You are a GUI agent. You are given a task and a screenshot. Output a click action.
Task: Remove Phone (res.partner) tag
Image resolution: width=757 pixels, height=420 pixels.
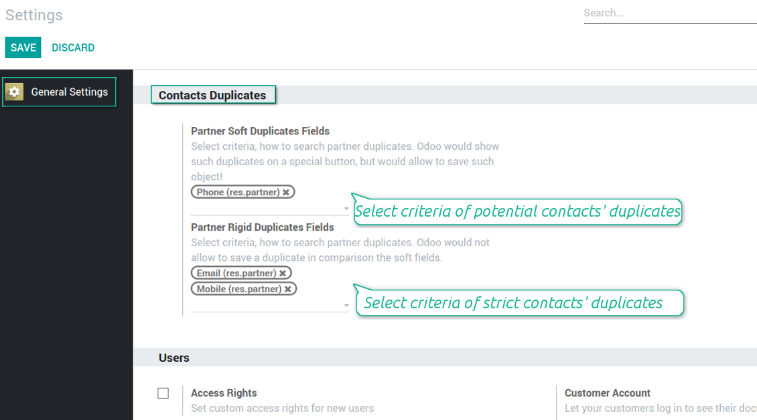coord(286,193)
